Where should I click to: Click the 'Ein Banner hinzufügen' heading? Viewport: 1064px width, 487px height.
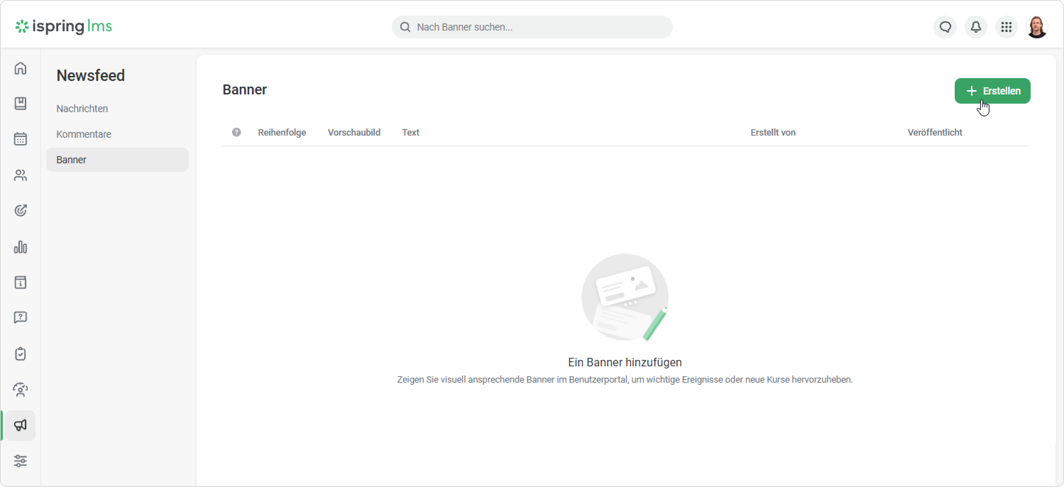[x=625, y=362]
